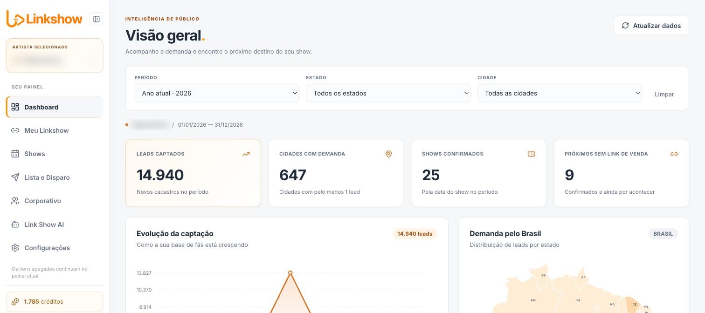Click the trending arrow icon on Leads Captados

pos(246,154)
